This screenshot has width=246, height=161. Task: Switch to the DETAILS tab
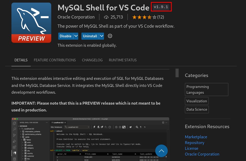pyautogui.click(x=21, y=60)
